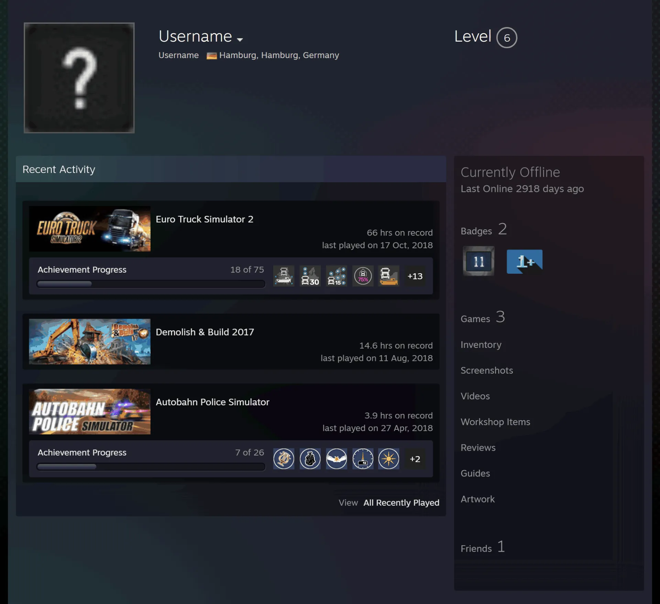The width and height of the screenshot is (660, 604).
Task: Open the Videos page
Action: [x=475, y=396]
